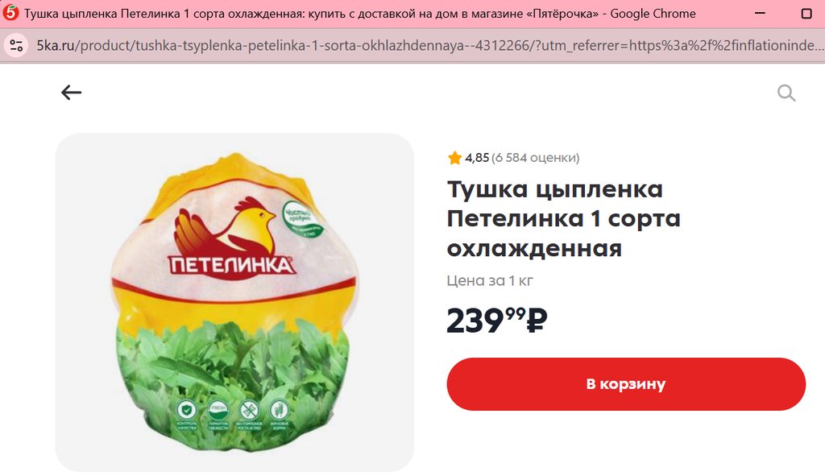
Task: Click the Pyaterochka favicon in the title bar
Action: pyautogui.click(x=10, y=13)
